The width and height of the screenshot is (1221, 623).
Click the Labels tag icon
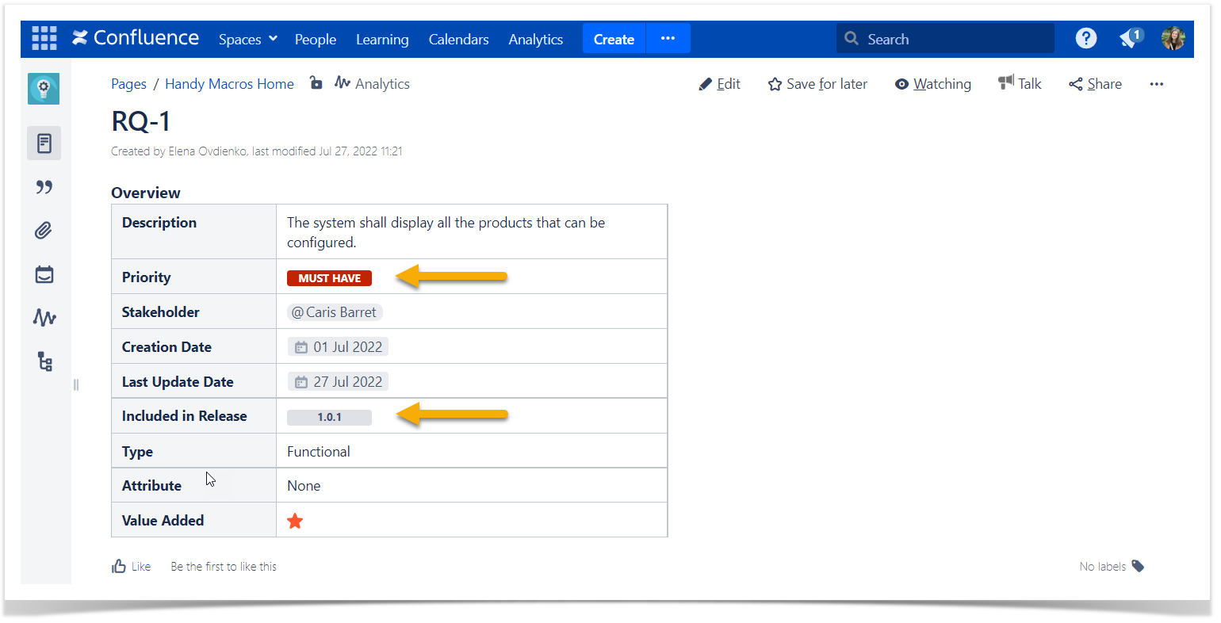pyautogui.click(x=1138, y=566)
